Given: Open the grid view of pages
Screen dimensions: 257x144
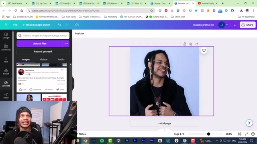Looking at the screenshot, I should pos(239,134).
